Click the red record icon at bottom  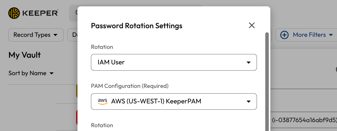[x=77, y=117]
